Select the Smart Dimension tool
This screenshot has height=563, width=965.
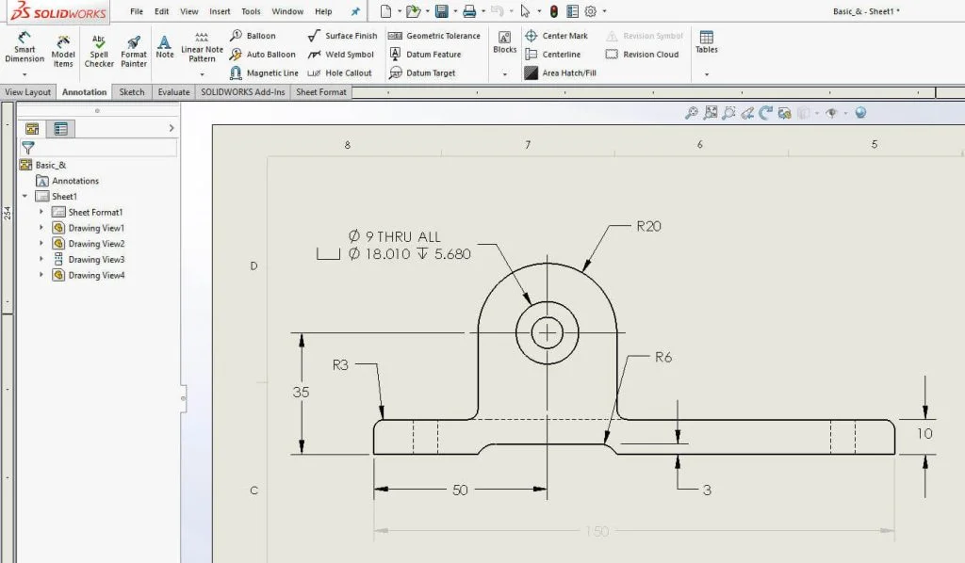24,48
